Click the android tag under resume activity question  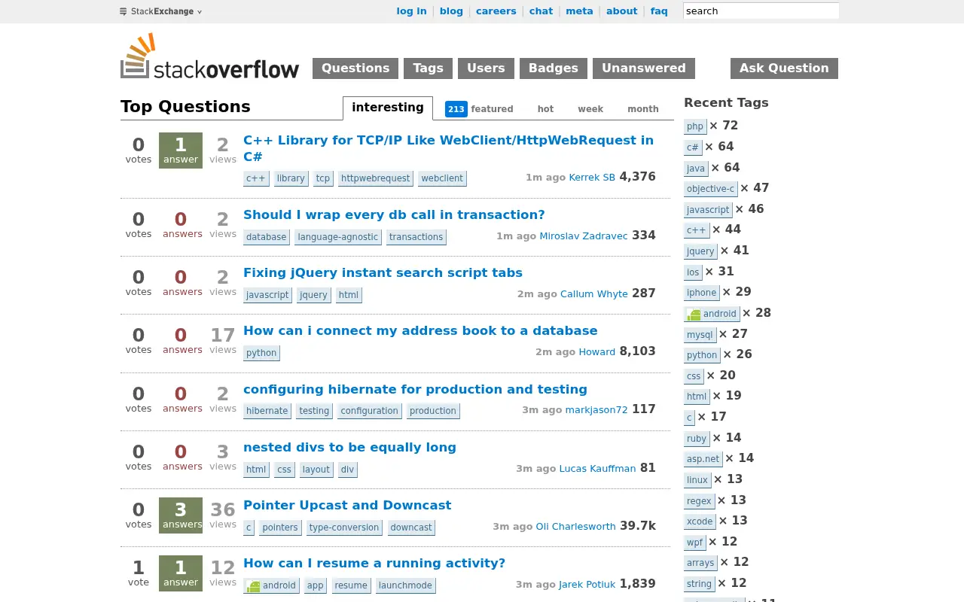[x=271, y=585]
